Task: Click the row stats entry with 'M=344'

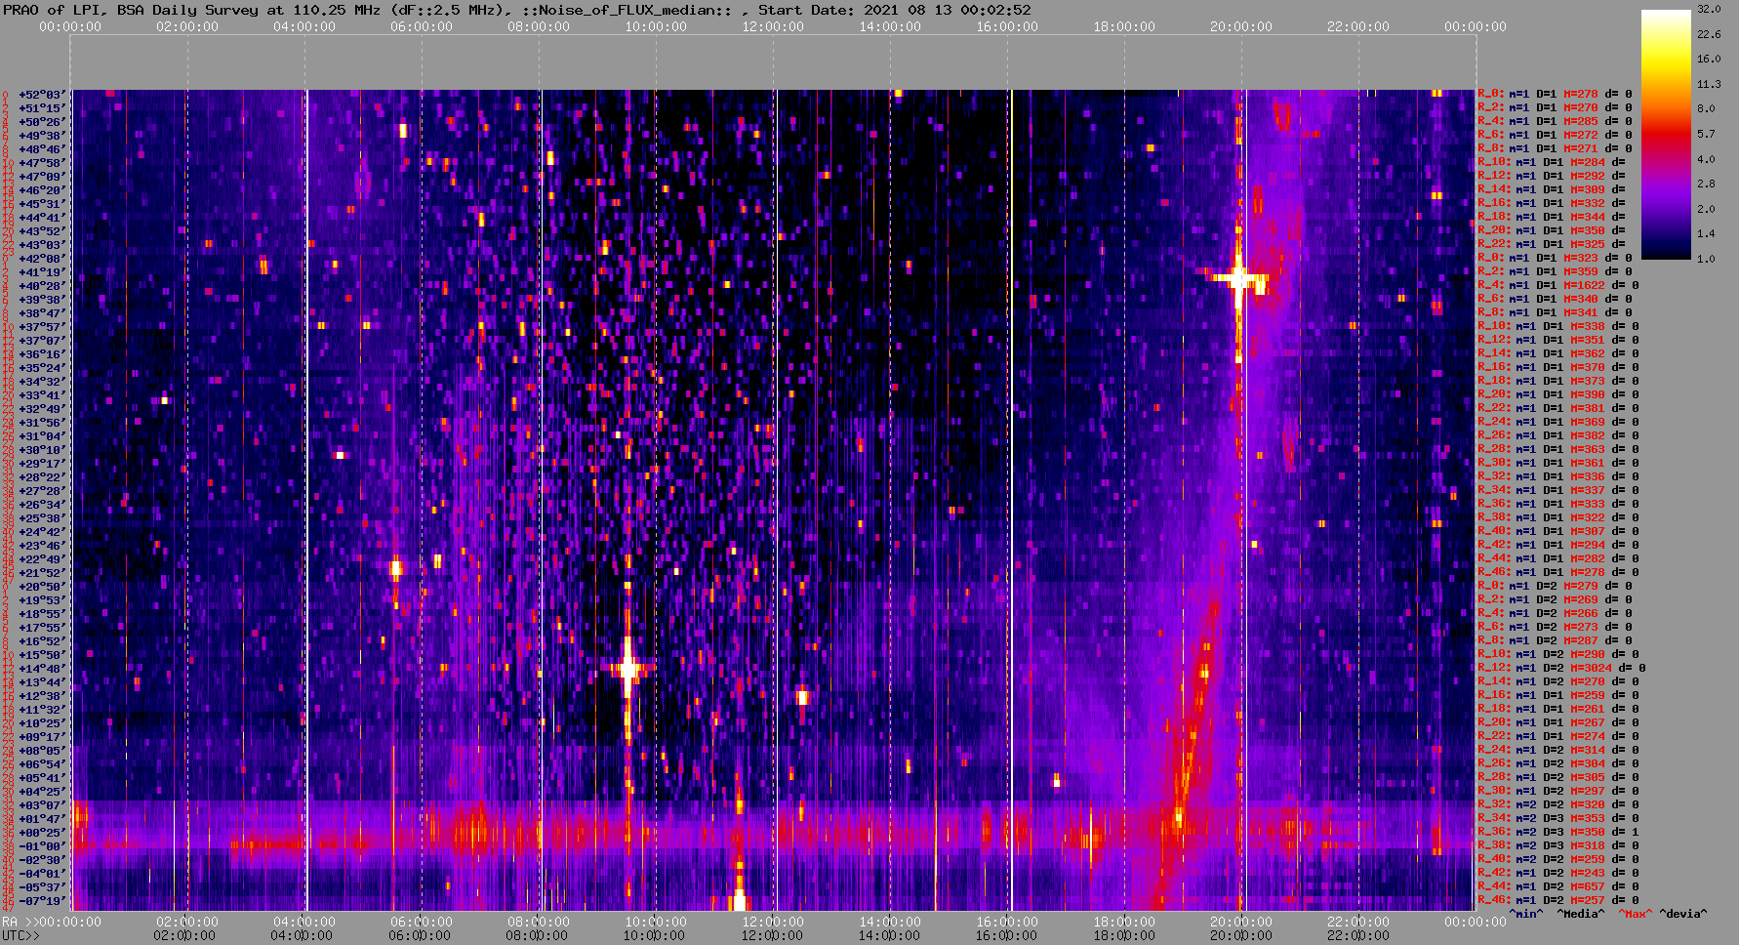Action: [x=1554, y=218]
